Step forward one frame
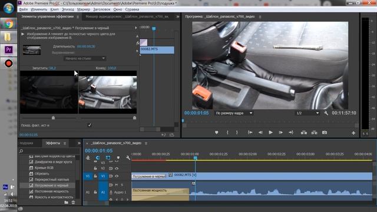Screen dimensions: 377x212 click(x=280, y=132)
